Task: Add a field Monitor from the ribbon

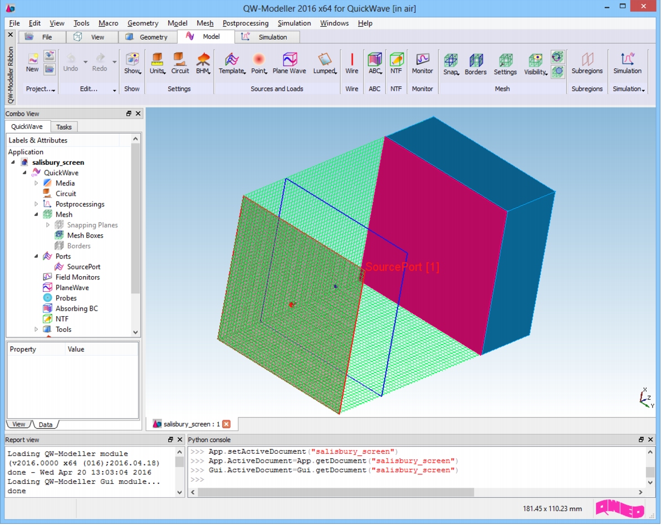Action: 423,63
